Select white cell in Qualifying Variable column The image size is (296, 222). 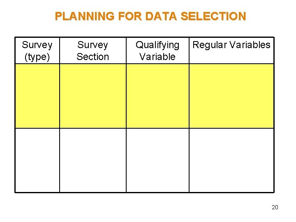[x=157, y=160]
